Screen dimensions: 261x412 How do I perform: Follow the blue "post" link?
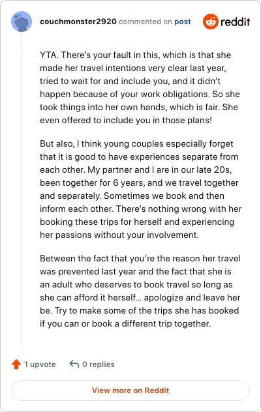(182, 22)
